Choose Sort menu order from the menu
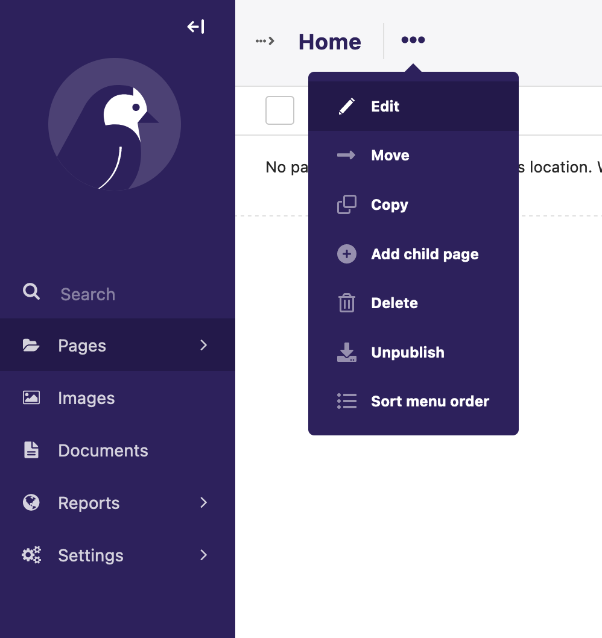 coord(429,401)
